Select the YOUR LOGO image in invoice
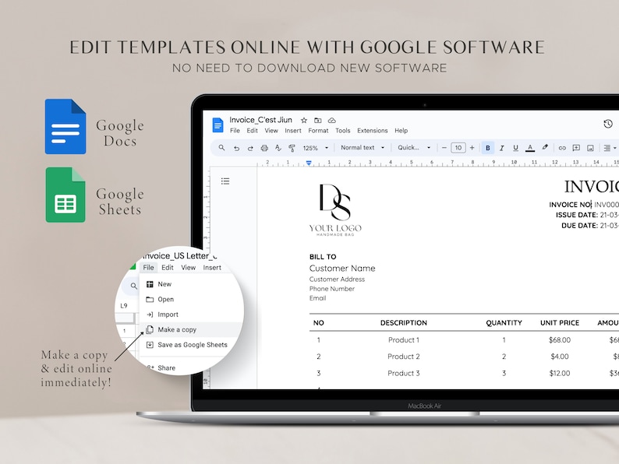Screen dimensions: 619x464 pos(335,210)
